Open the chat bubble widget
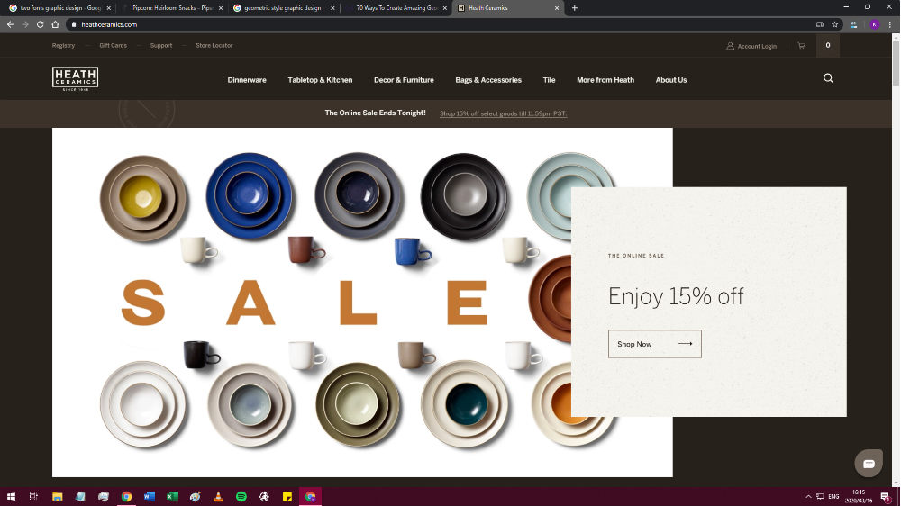The height and width of the screenshot is (506, 901). (x=869, y=463)
